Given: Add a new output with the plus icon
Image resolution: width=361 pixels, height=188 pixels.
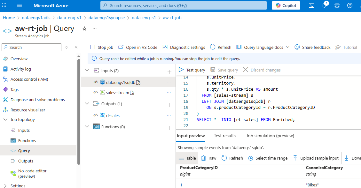Looking at the screenshot, I should (169, 105).
